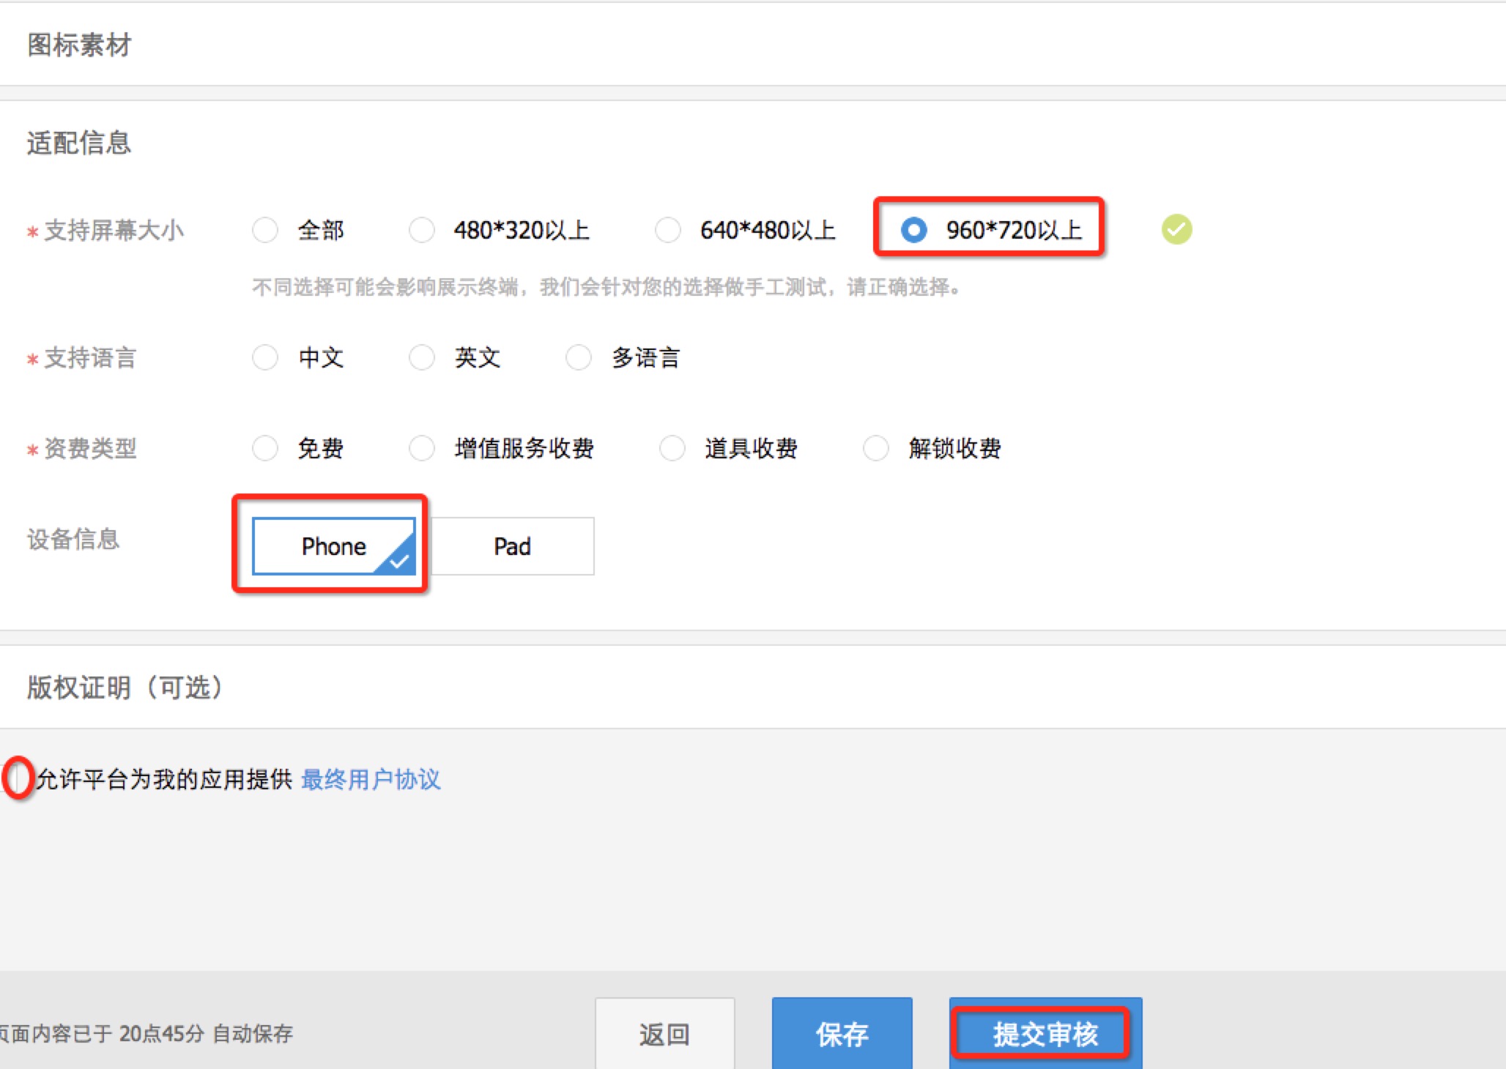This screenshot has height=1069, width=1506.
Task: Select the 全部 screen size radio button
Action: [264, 230]
